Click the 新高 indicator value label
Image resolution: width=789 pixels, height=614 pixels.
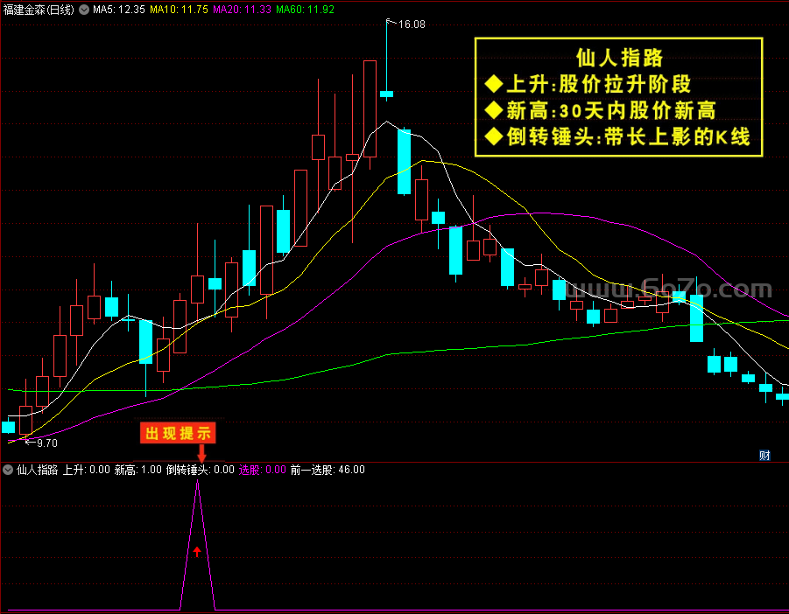click(x=137, y=470)
